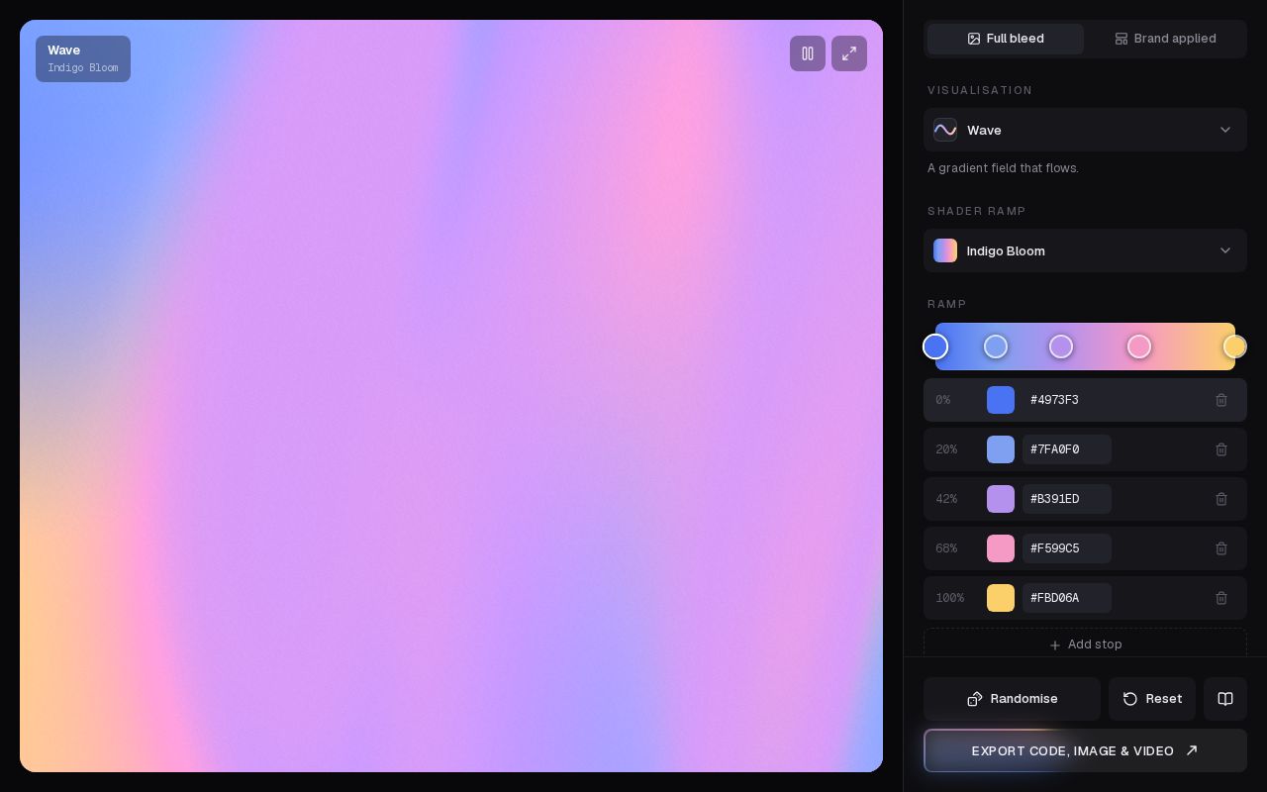Select the 42% purple ramp handle
Viewport: 1267px width, 792px height.
pos(1061,346)
